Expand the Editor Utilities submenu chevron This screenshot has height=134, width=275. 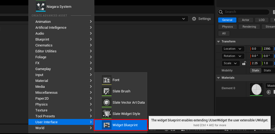click(x=91, y=51)
